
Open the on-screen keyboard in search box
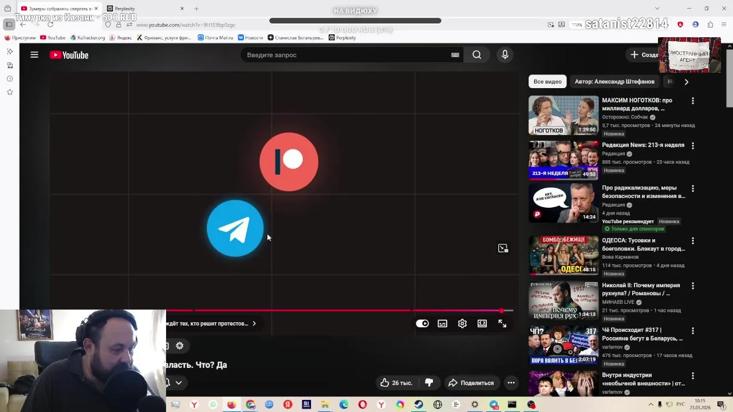tap(455, 55)
